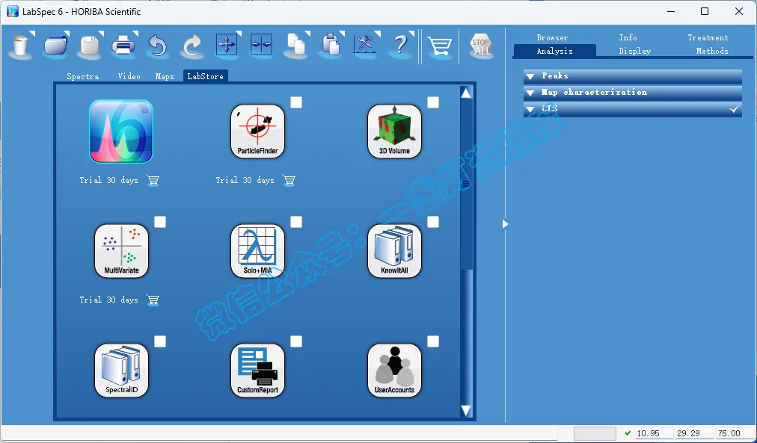
Task: Switch to the Maps tab
Action: [x=165, y=77]
